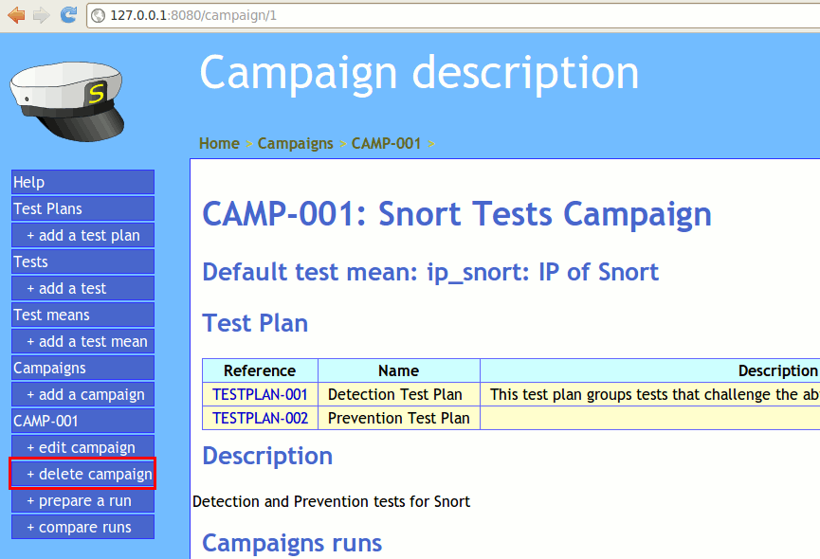Image resolution: width=820 pixels, height=559 pixels.
Task: Reload the page with refresh icon
Action: click(x=68, y=15)
